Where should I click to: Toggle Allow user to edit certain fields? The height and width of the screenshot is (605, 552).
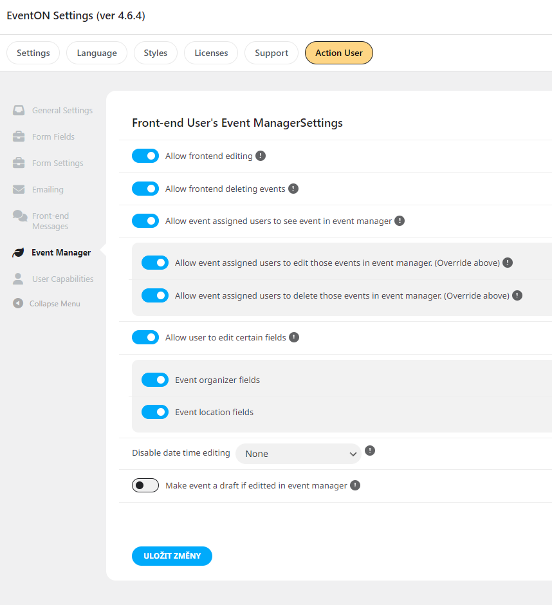[x=145, y=337]
